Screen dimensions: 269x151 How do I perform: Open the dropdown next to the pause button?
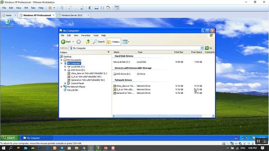pyautogui.click(x=54, y=8)
